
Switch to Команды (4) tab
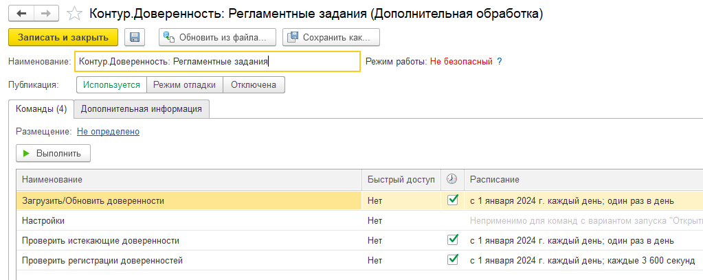41,109
